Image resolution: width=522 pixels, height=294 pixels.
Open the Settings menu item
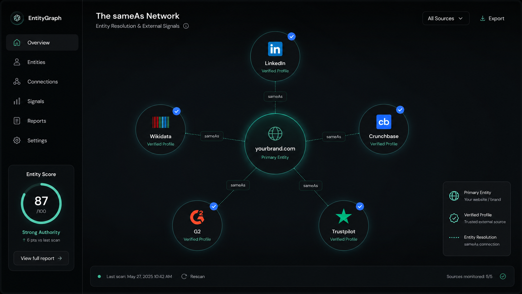[x=42, y=141]
